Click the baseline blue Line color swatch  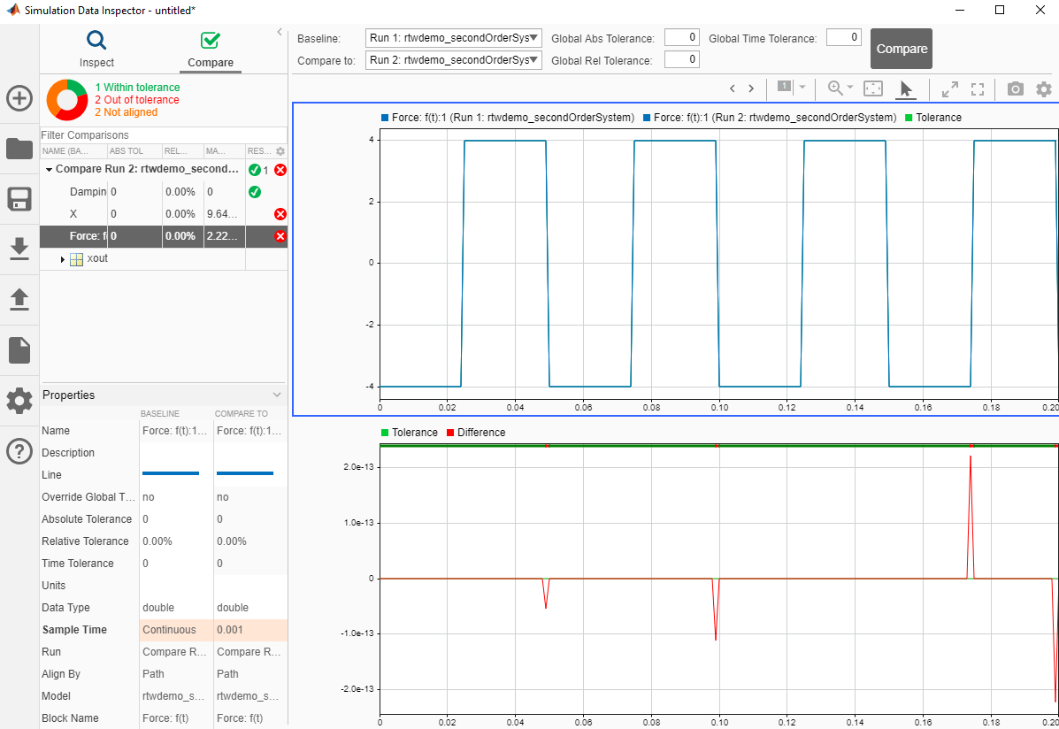[170, 473]
